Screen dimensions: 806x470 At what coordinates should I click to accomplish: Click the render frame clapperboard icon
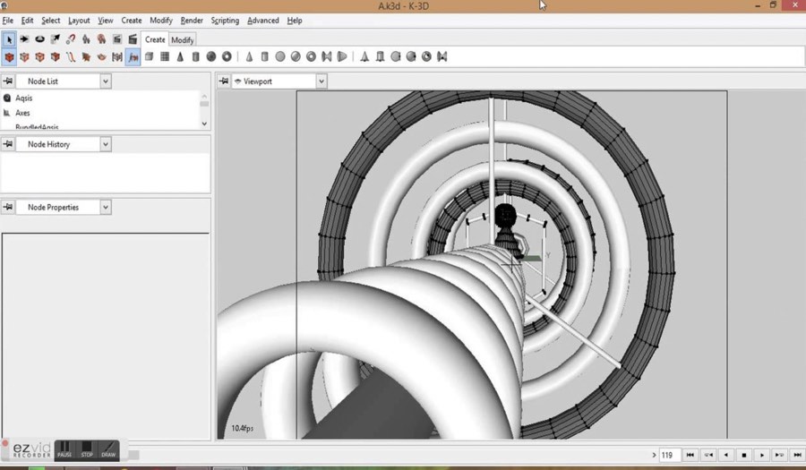[x=133, y=39]
